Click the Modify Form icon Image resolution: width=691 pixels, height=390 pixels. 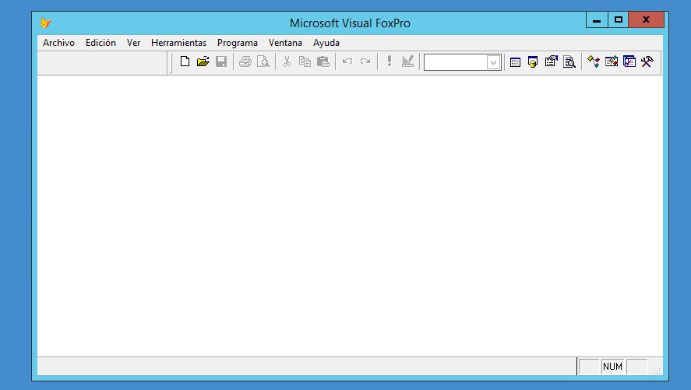click(x=407, y=61)
